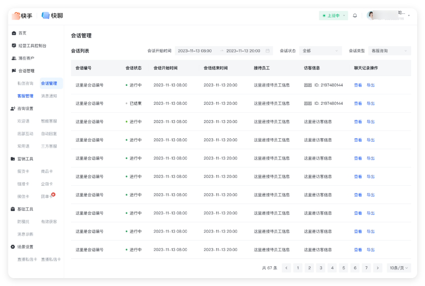The height and width of the screenshot is (286, 425).
Task: Open the 会话状态 dropdown showing 全部
Action: [x=320, y=50]
